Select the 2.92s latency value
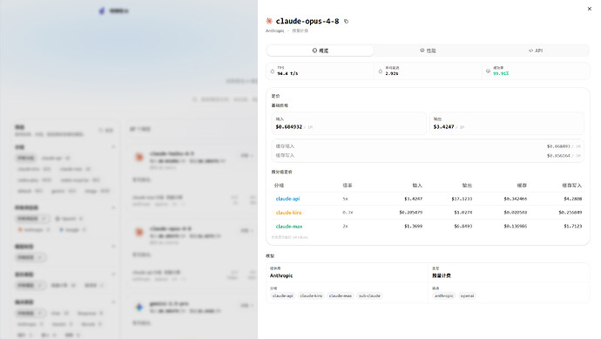 392,73
